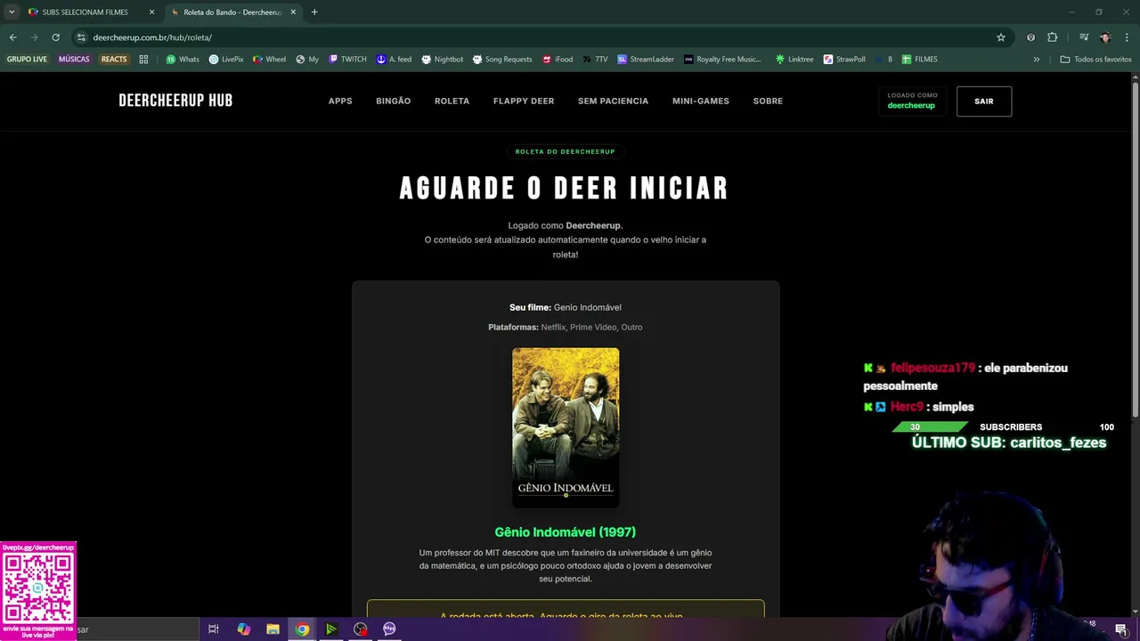Click the SAIR logout button
The width and height of the screenshot is (1140, 641).
(x=984, y=101)
